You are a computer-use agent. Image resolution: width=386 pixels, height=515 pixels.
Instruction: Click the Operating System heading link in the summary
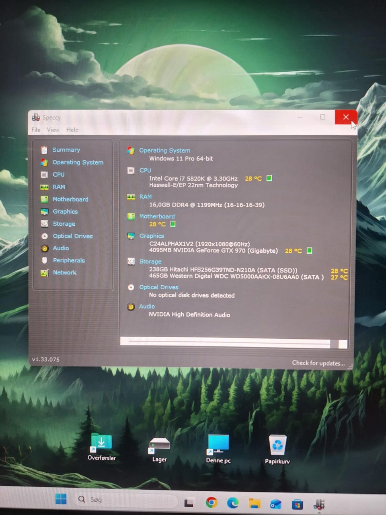[x=165, y=150]
